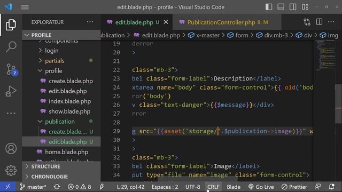Click div.mb-3 breadcrumb item

276,35
